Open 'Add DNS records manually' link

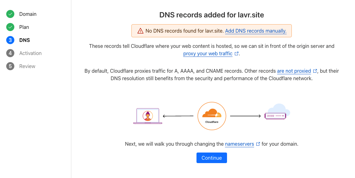click(256, 31)
